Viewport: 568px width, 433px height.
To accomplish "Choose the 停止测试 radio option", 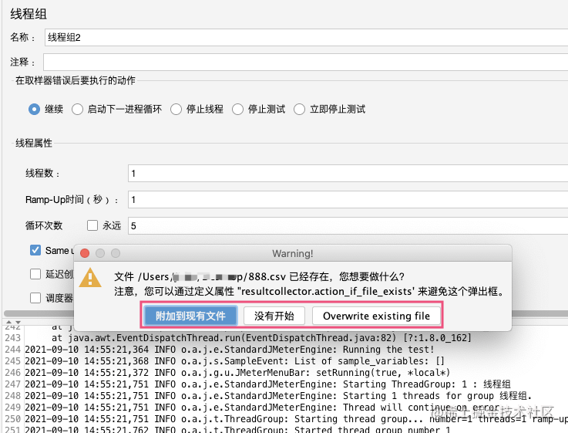I will pos(237,109).
